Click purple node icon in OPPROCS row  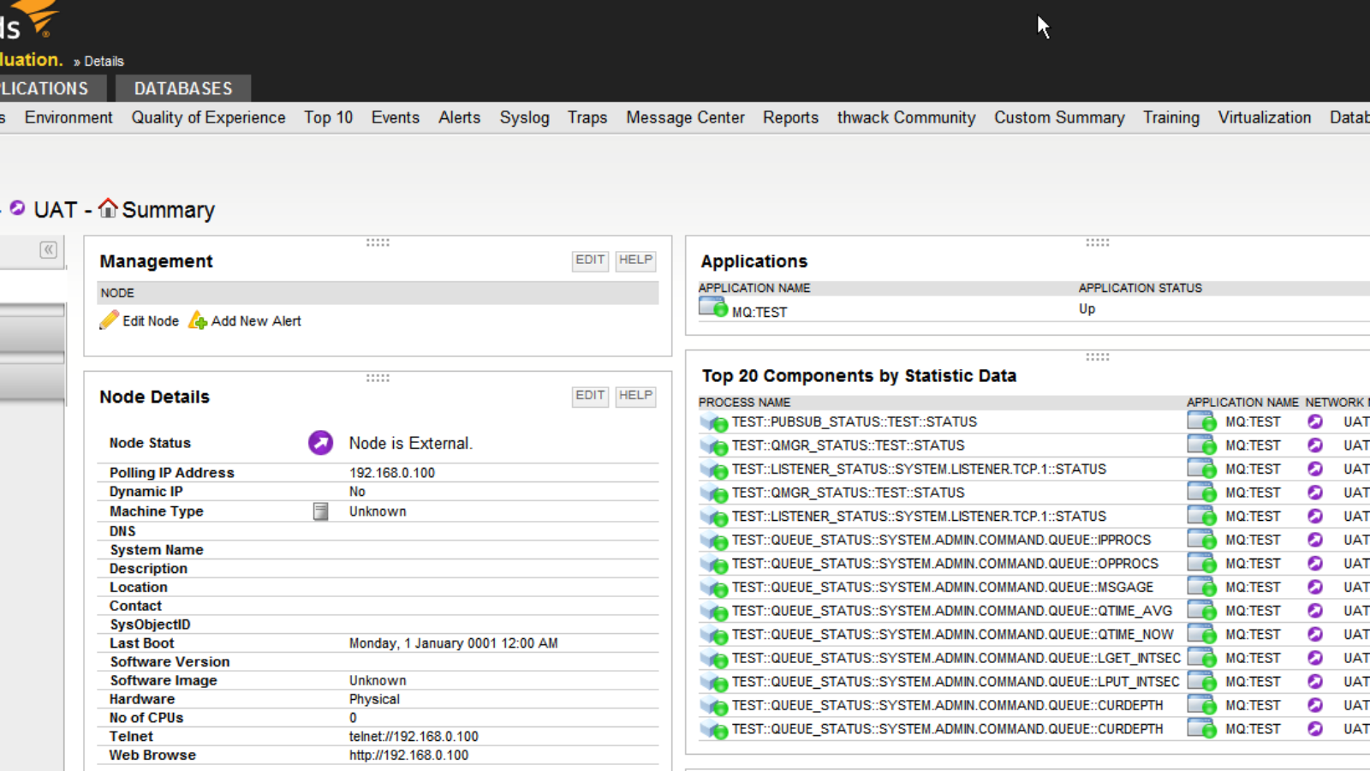click(x=1315, y=564)
